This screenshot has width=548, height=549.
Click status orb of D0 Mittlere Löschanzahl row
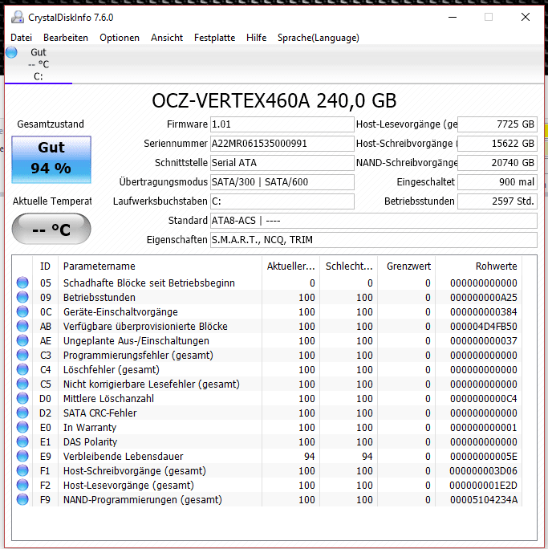click(x=22, y=398)
